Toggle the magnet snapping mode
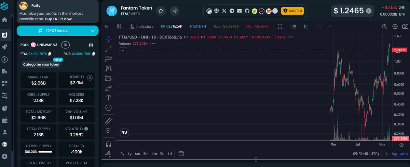 108,144
